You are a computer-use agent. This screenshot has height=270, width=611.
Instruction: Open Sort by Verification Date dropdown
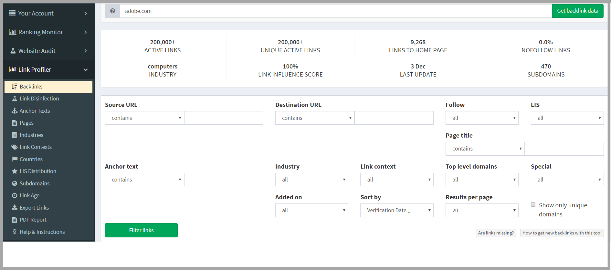(x=397, y=210)
